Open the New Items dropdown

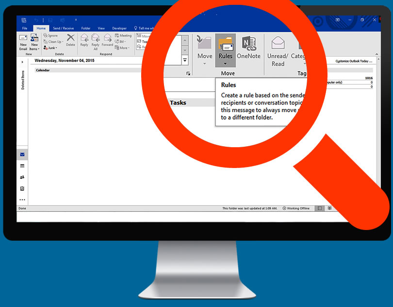click(x=34, y=43)
